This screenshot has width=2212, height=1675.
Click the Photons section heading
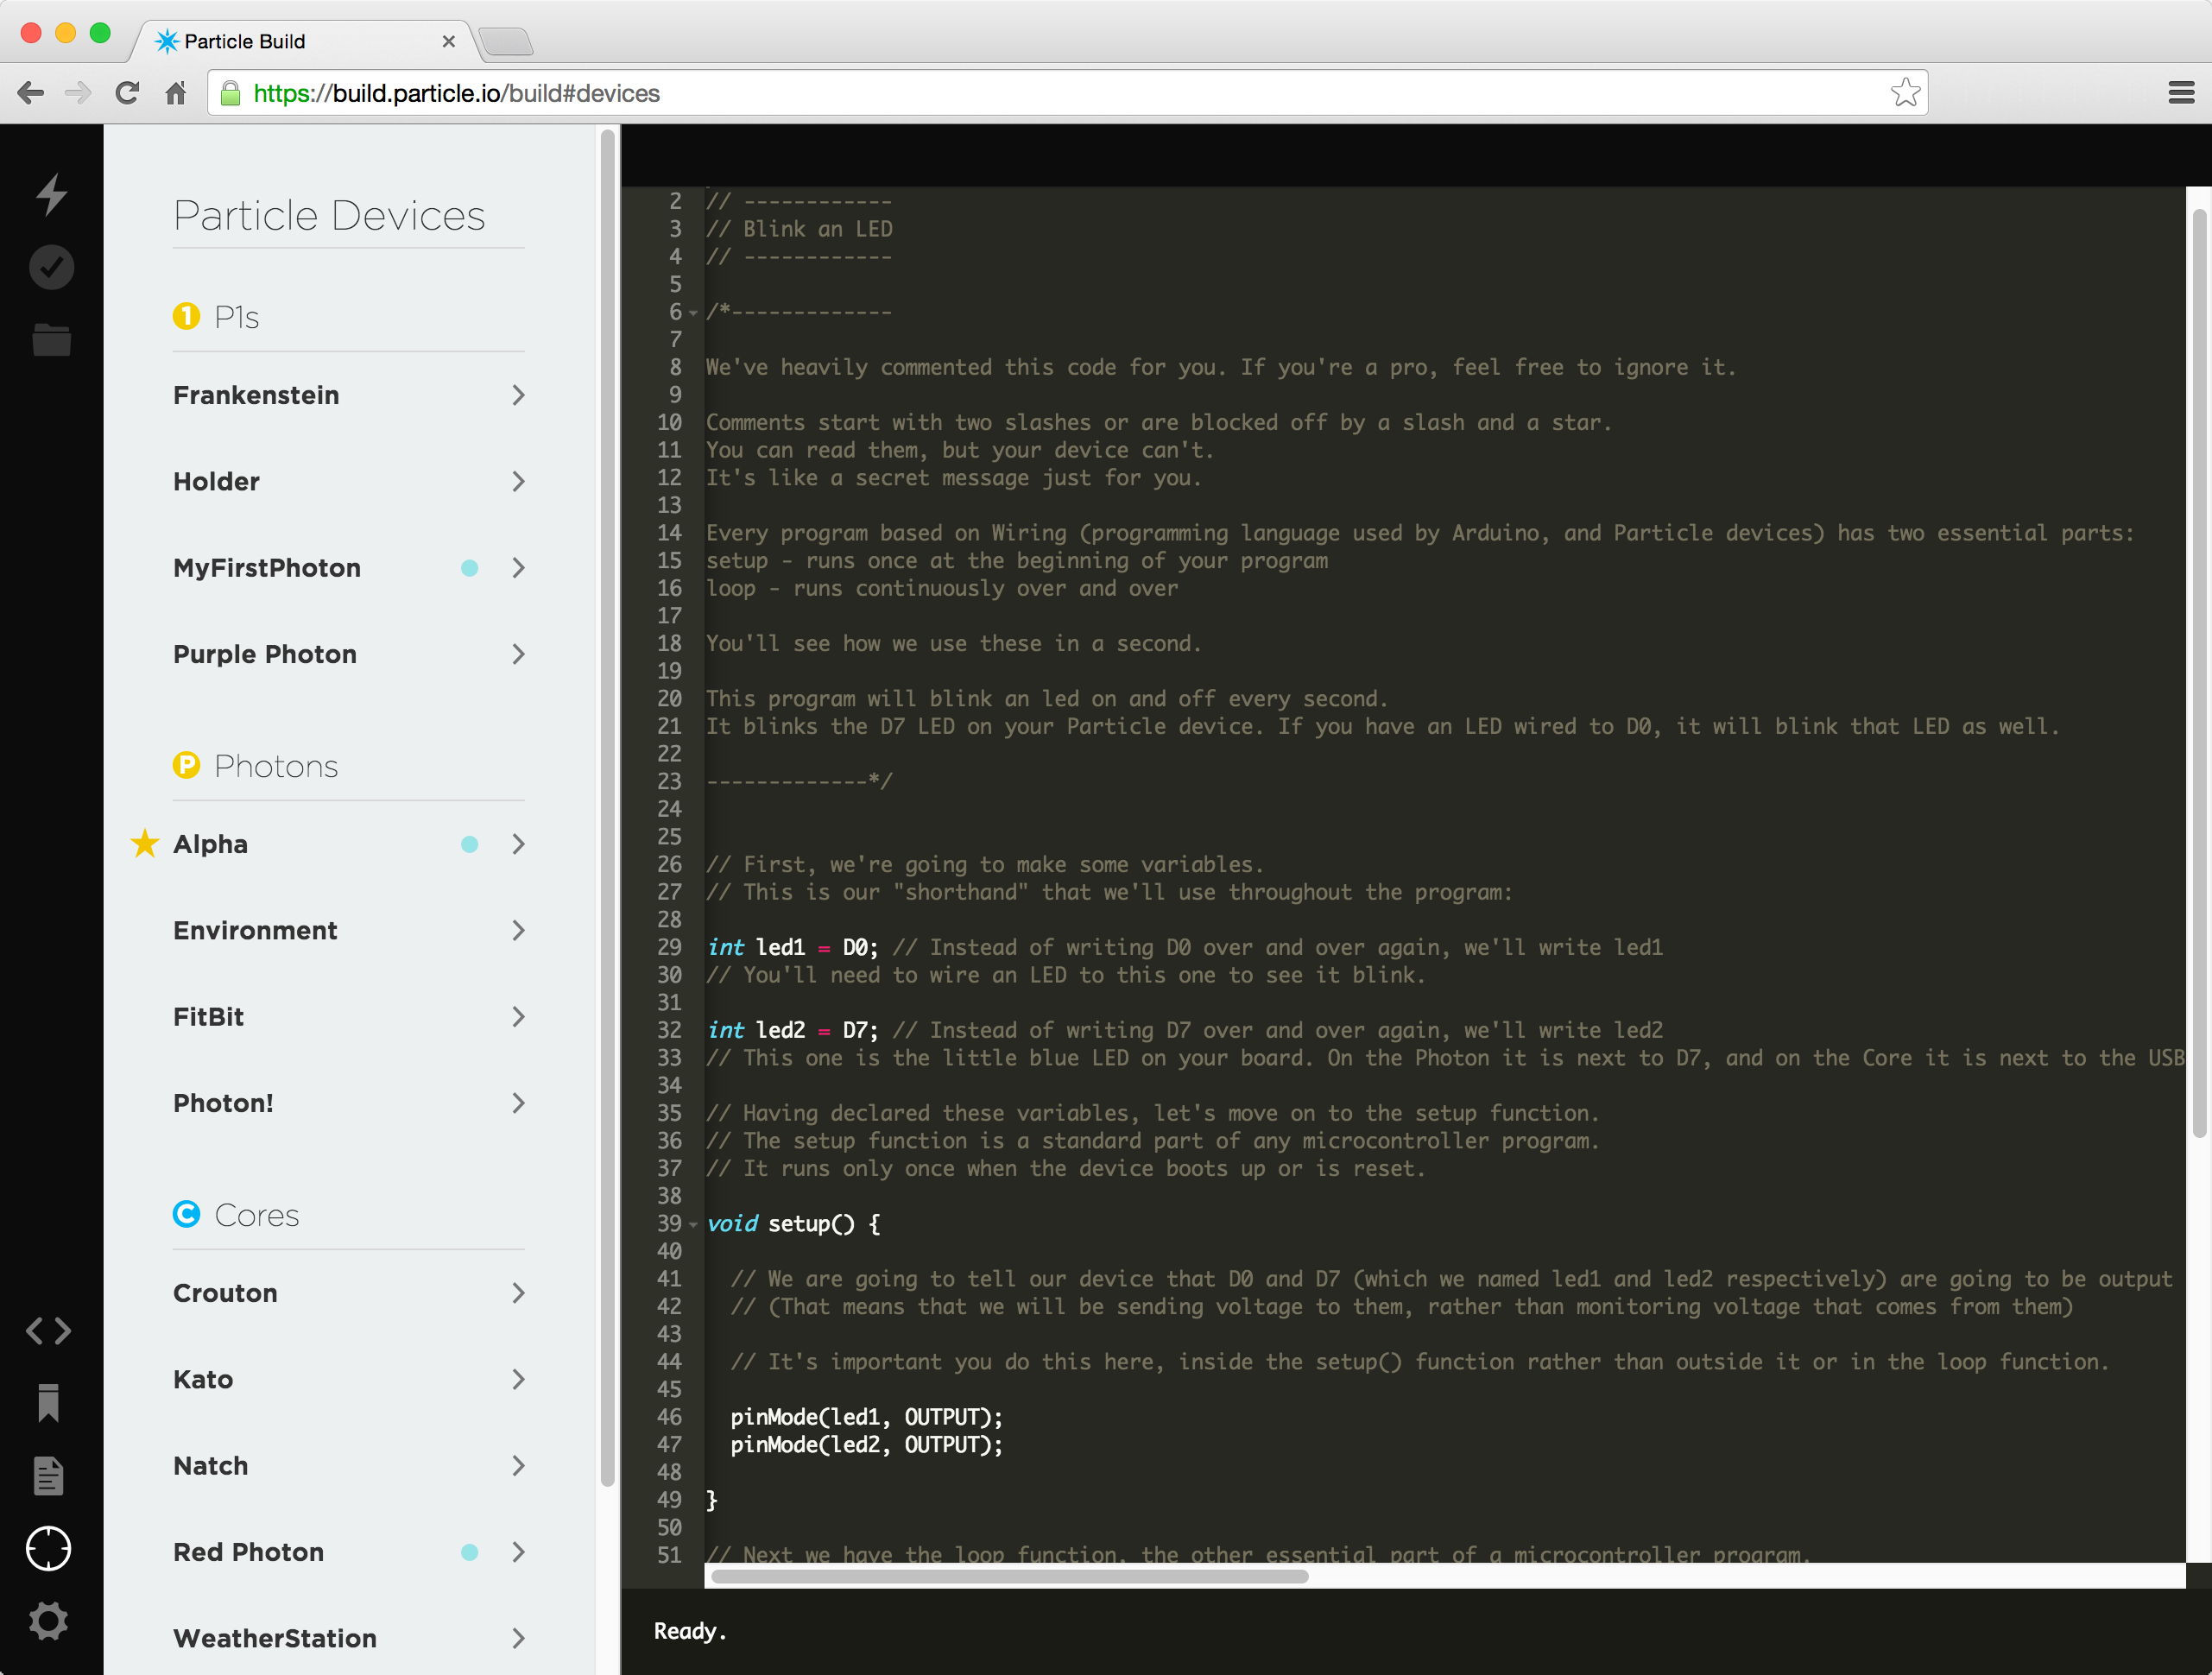[x=276, y=766]
